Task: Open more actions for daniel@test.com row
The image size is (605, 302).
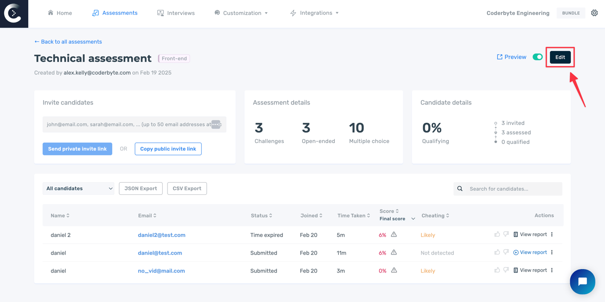Action: pos(552,252)
